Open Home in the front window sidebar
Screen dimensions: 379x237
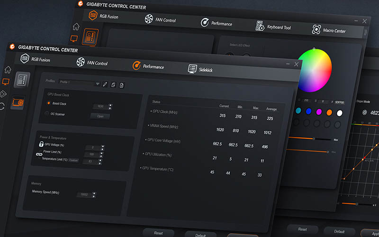(x=8, y=70)
